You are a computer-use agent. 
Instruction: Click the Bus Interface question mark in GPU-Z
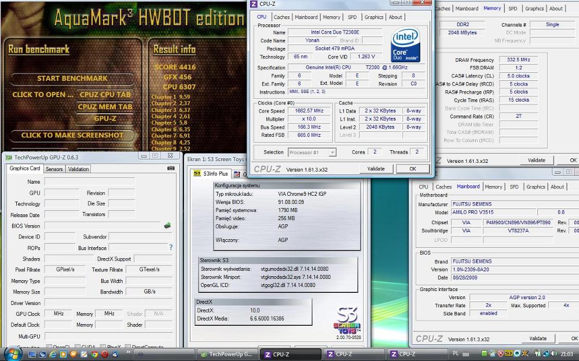(x=171, y=248)
